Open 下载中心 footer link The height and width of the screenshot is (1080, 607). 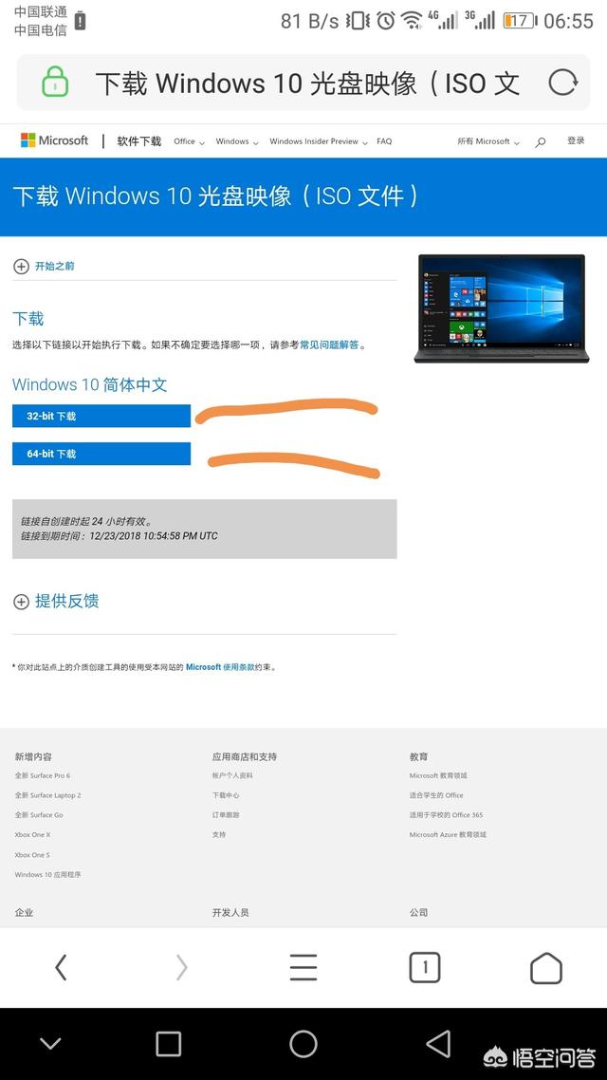226,795
